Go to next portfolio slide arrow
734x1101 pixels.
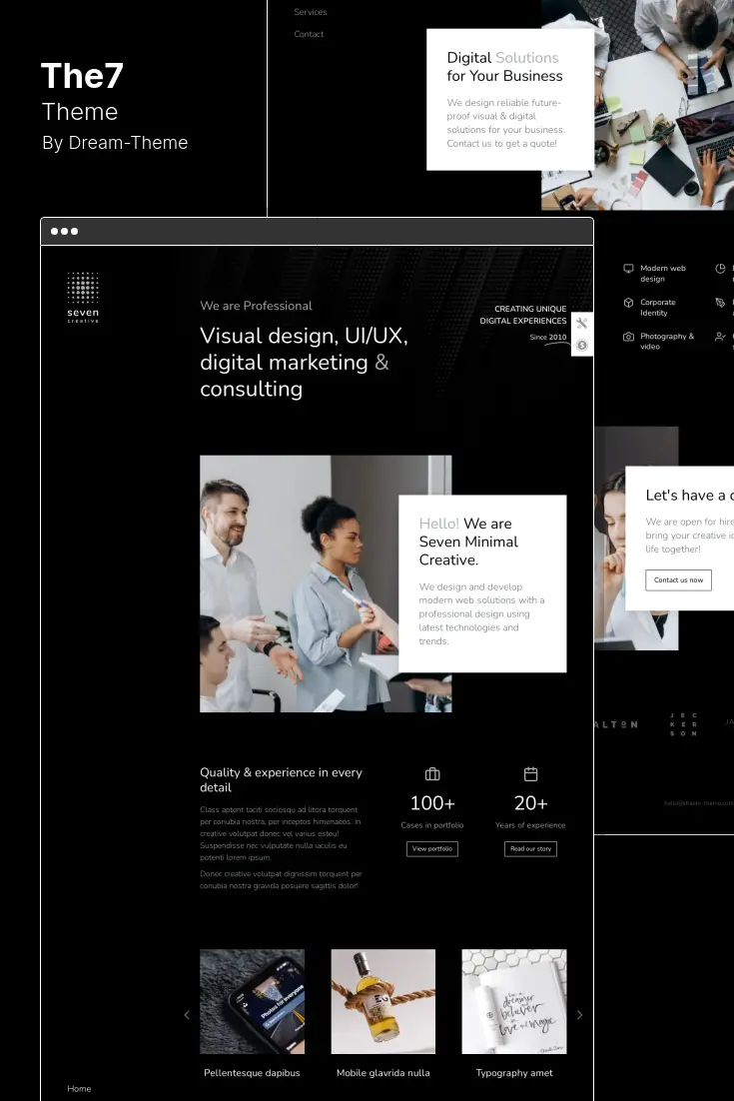click(579, 1015)
